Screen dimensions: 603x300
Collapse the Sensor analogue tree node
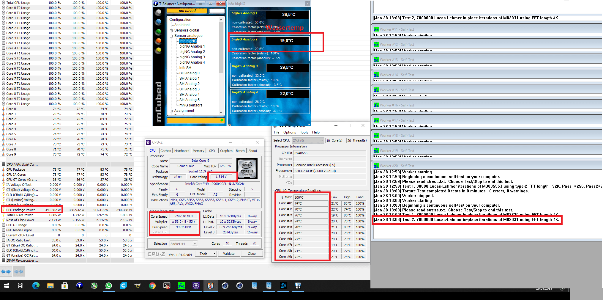pos(171,36)
